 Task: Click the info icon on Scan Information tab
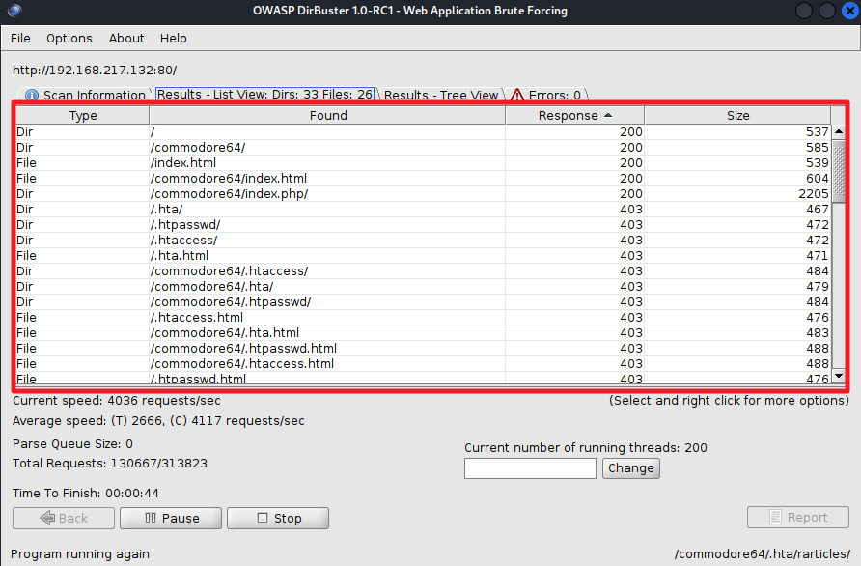tap(32, 95)
